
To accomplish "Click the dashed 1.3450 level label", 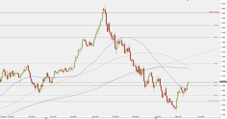I will [215, 64].
